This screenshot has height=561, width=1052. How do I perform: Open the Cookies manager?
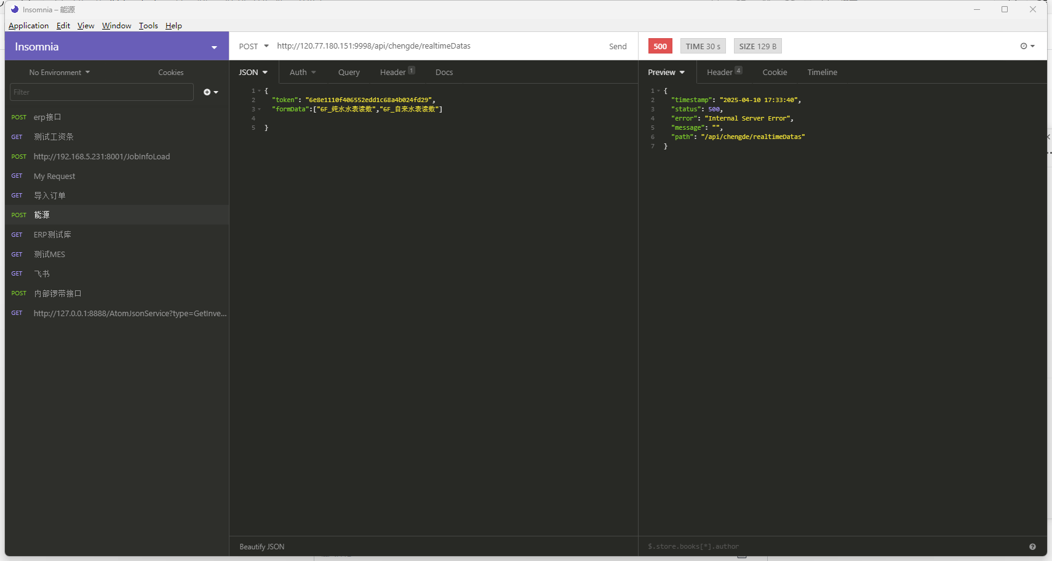(x=170, y=73)
